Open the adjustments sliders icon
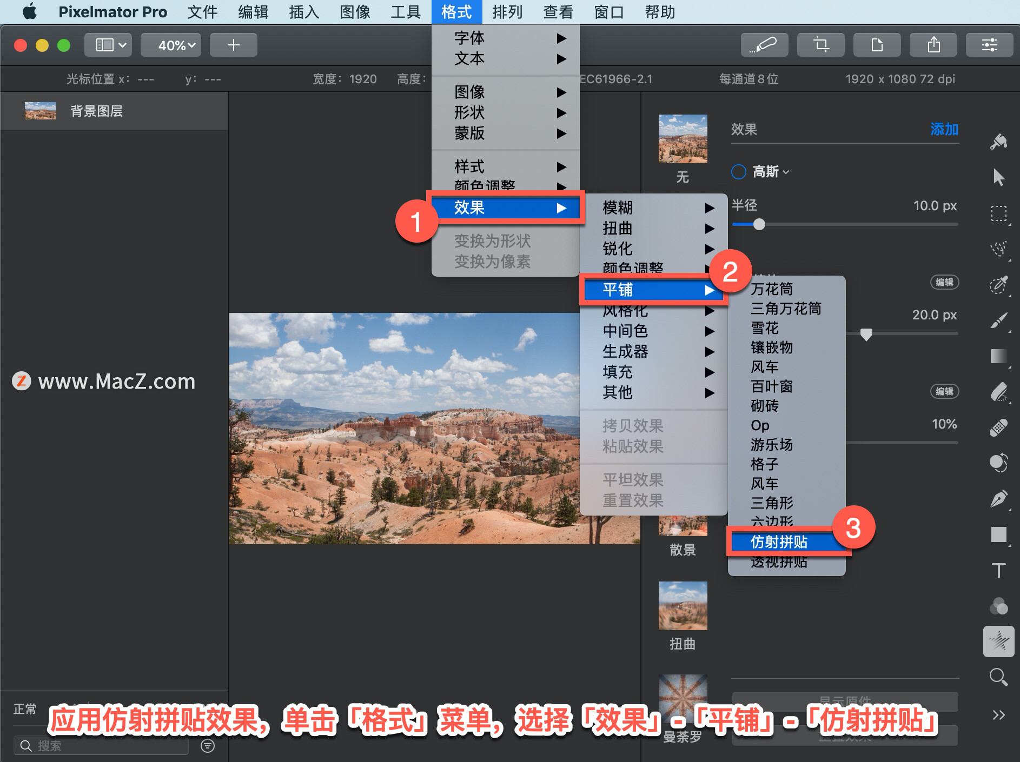This screenshot has width=1020, height=762. click(989, 45)
